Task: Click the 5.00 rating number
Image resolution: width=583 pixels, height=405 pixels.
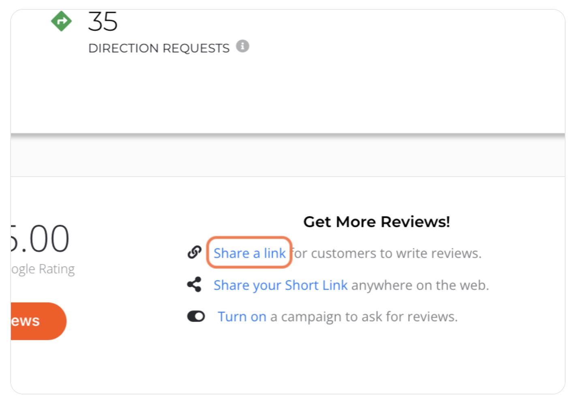Action: coord(40,239)
